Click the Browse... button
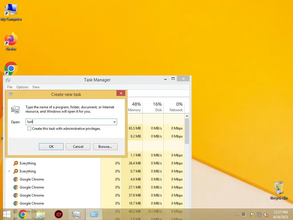 [105, 147]
